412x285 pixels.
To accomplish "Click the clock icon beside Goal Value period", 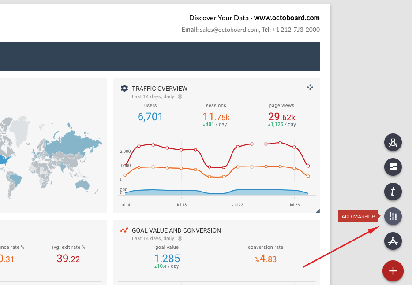I will [180, 238].
